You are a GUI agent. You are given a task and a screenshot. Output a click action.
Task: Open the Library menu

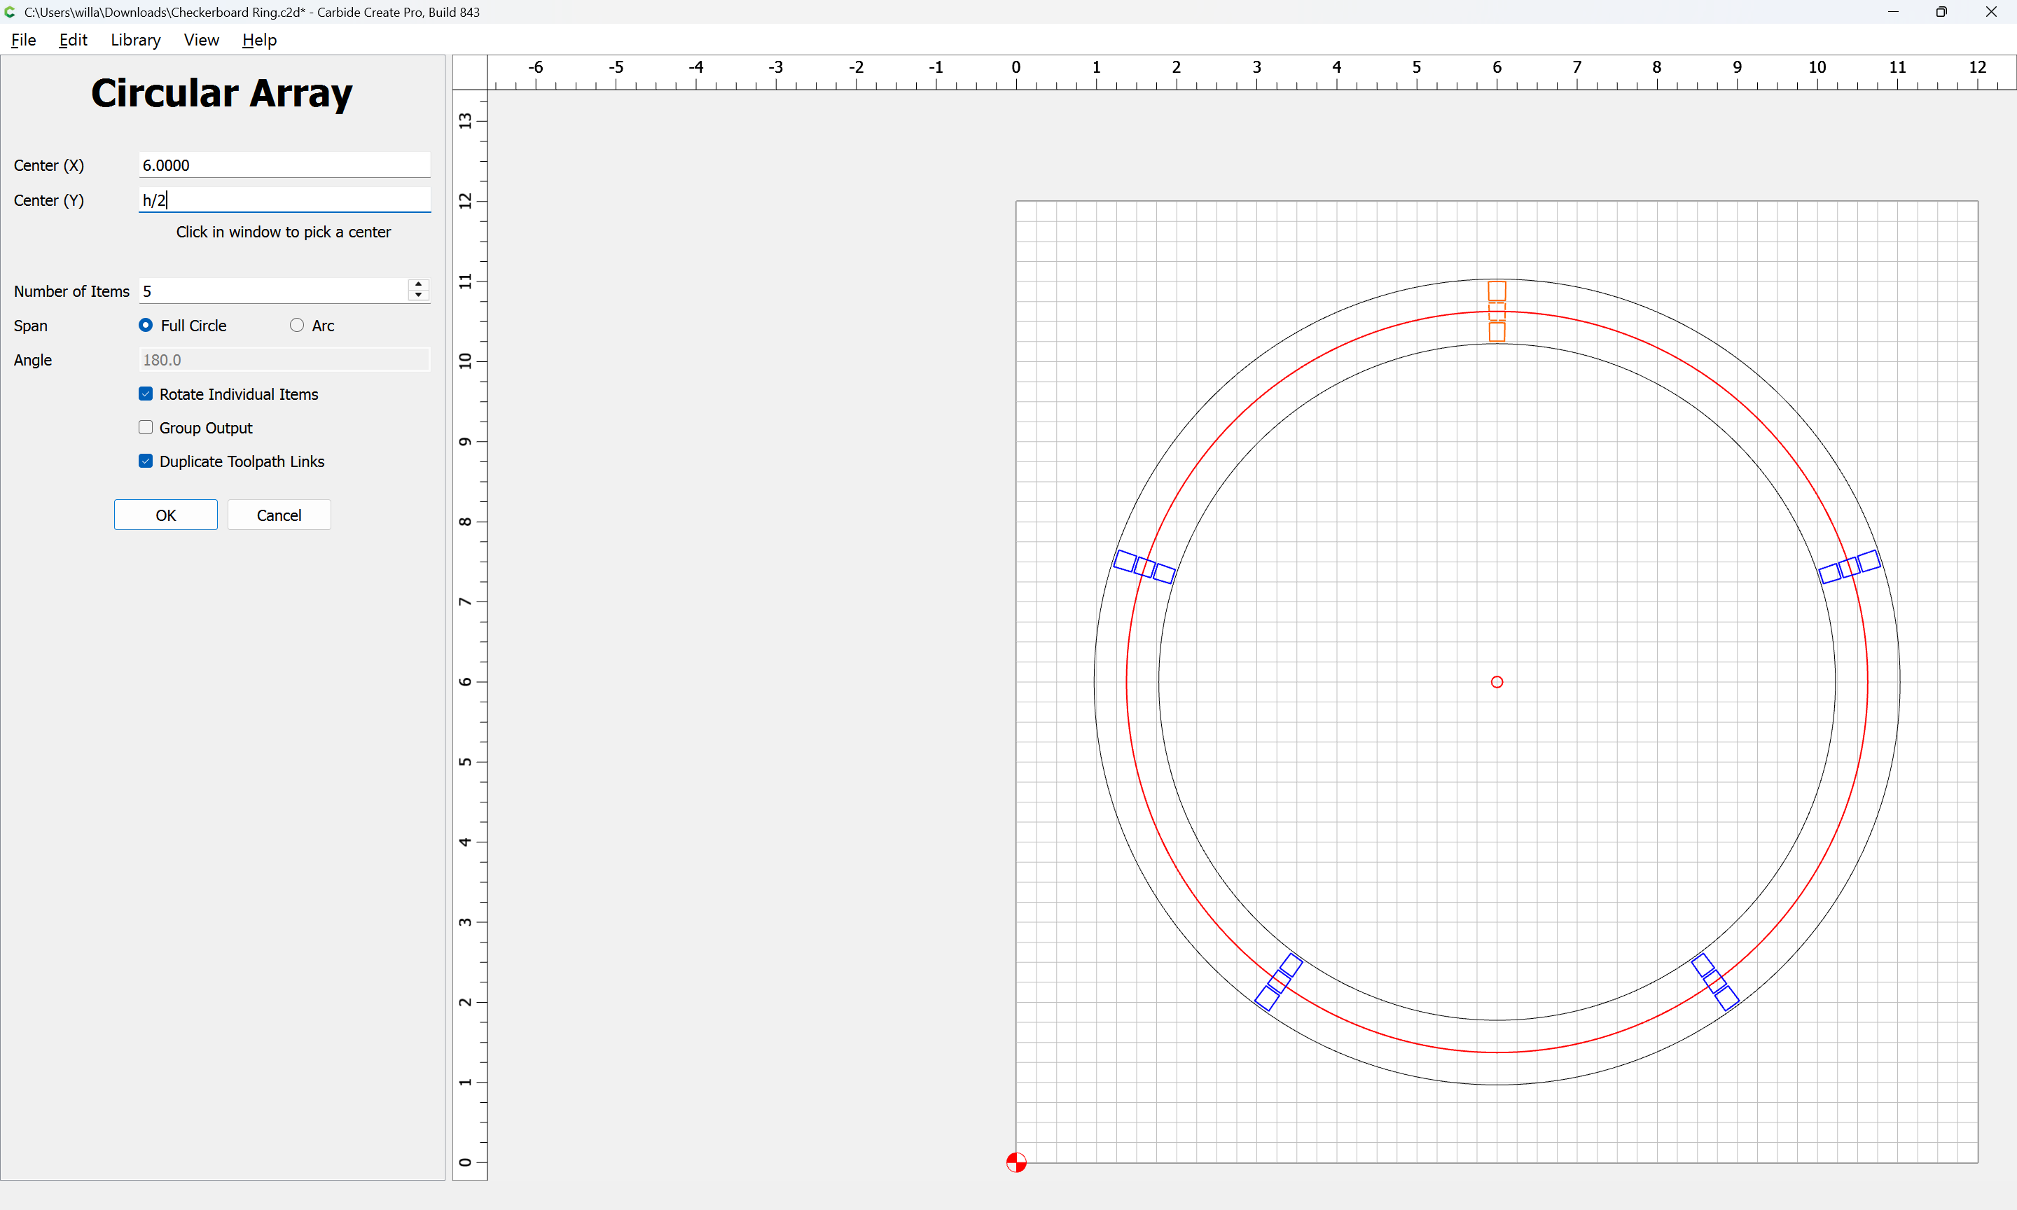pos(135,39)
